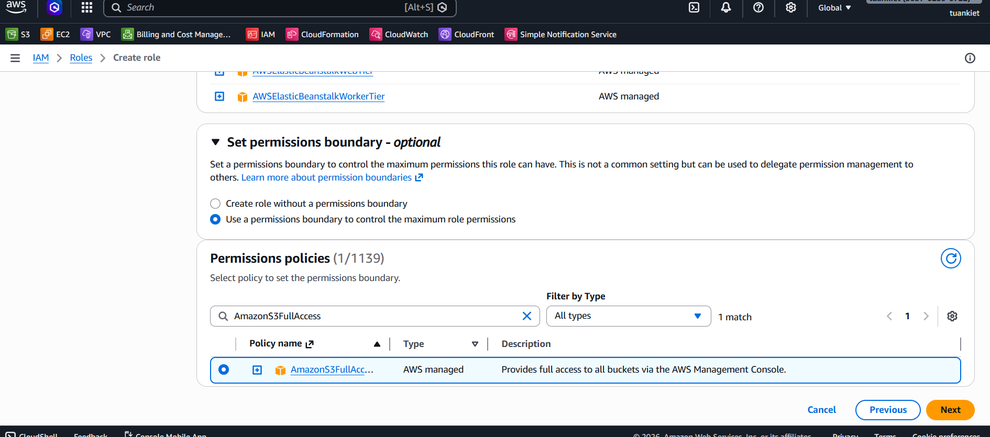Refresh the permissions policies list
The height and width of the screenshot is (437, 990).
pos(950,259)
